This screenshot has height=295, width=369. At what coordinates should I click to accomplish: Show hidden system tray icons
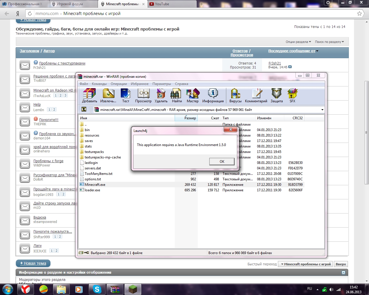point(317,290)
